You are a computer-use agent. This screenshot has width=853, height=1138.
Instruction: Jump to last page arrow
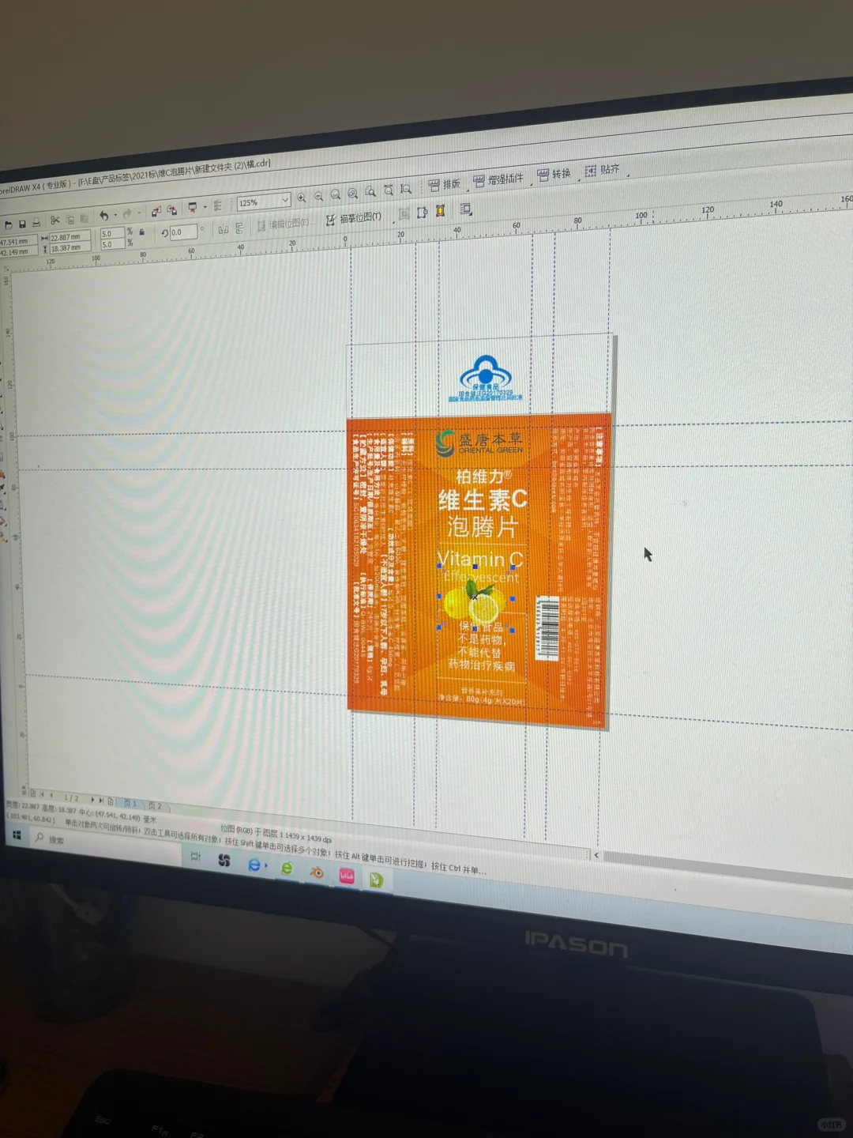coord(101,801)
